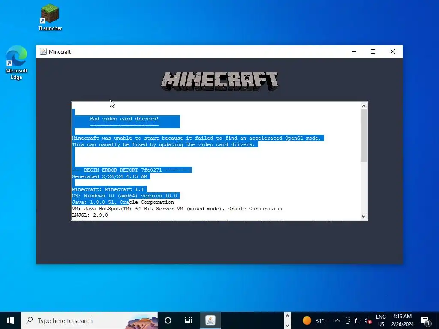This screenshot has width=439, height=329.
Task: Open Cortana from the taskbar
Action: pos(168,320)
